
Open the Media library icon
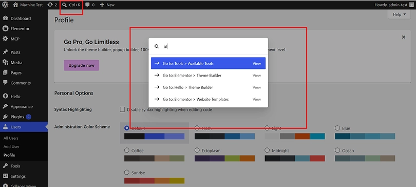tap(5, 62)
